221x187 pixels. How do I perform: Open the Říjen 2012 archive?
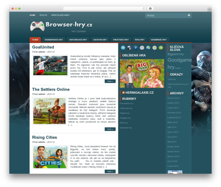point(173,122)
